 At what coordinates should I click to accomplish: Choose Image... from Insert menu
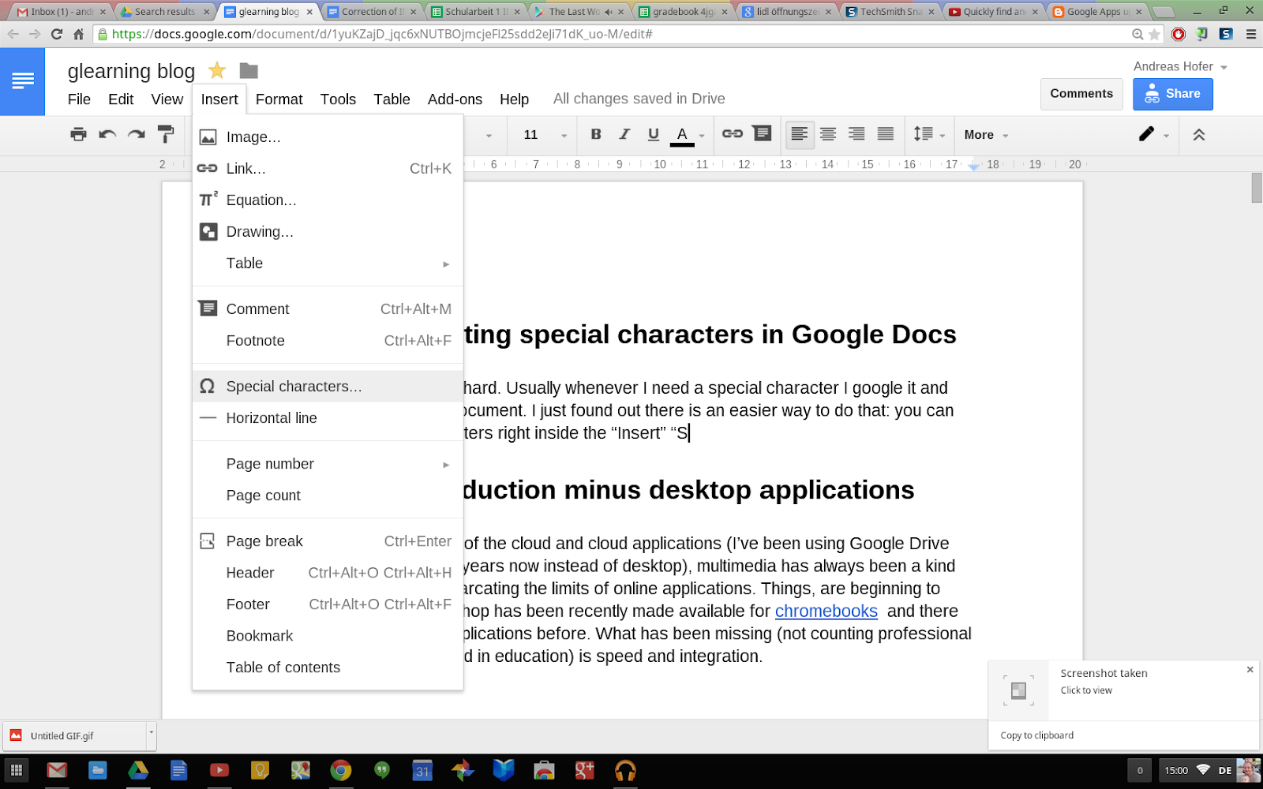pos(328,137)
